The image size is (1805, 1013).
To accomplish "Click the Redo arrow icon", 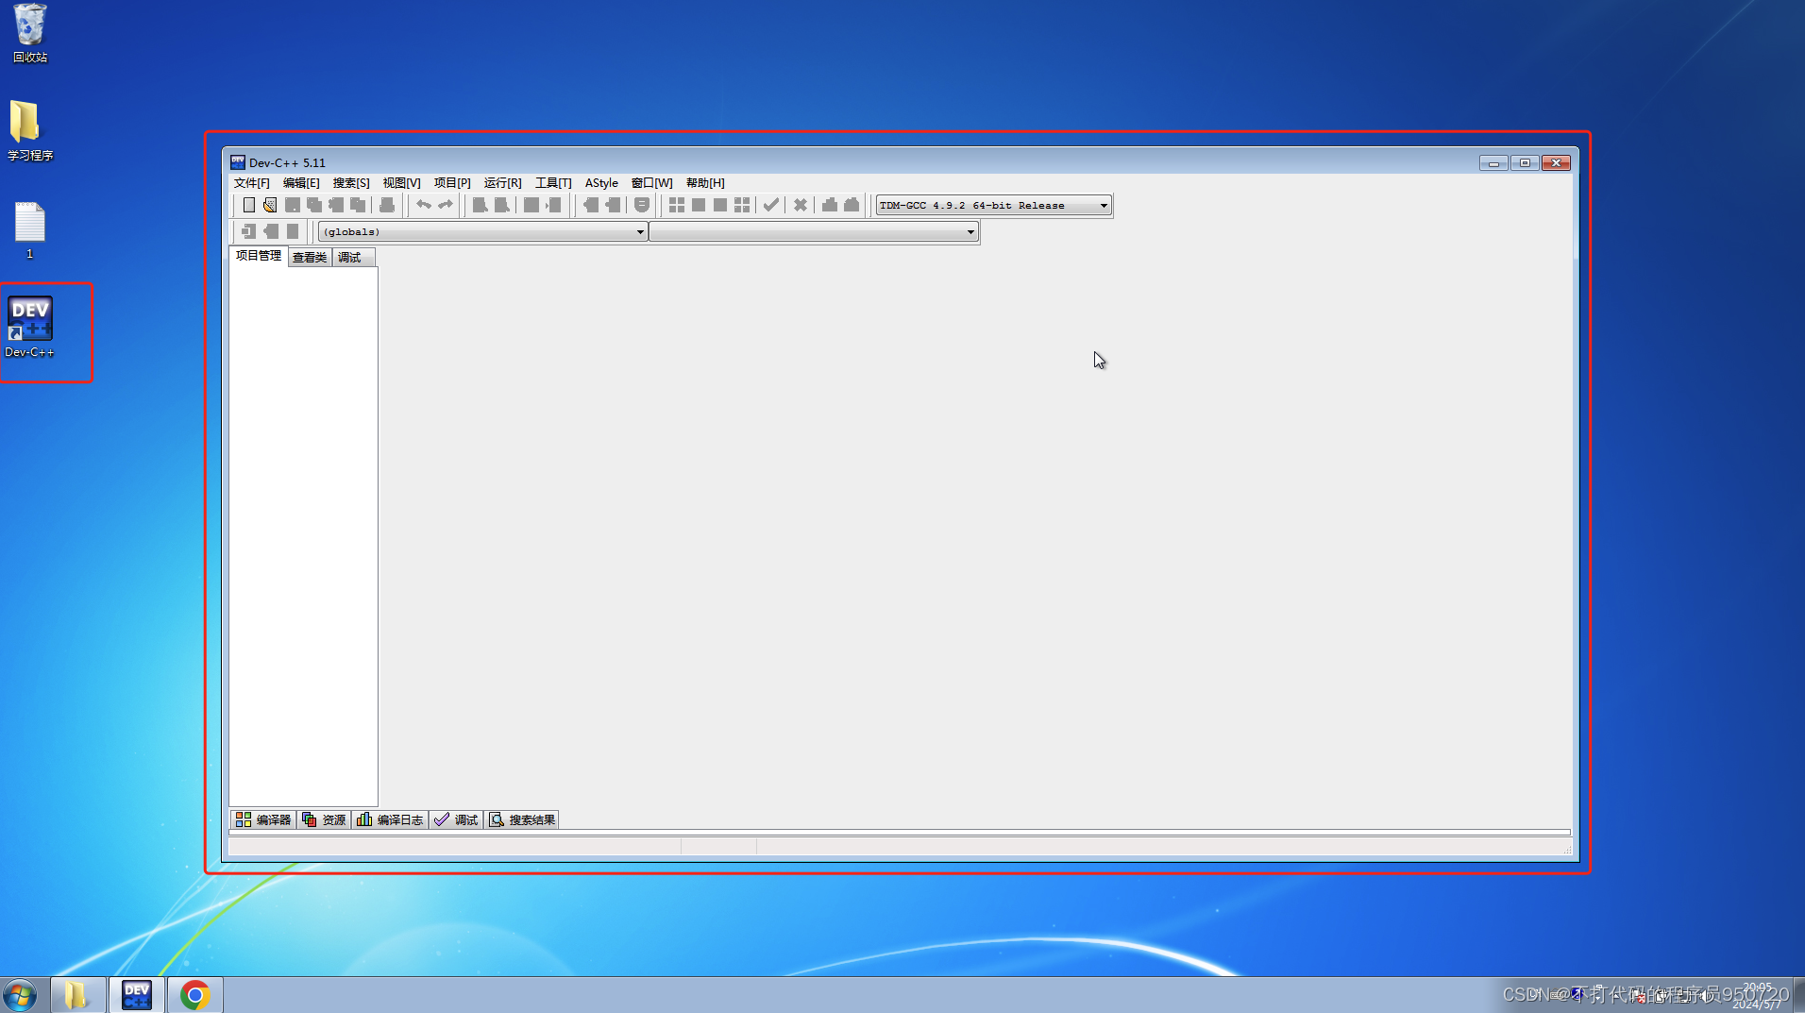I will 446,205.
